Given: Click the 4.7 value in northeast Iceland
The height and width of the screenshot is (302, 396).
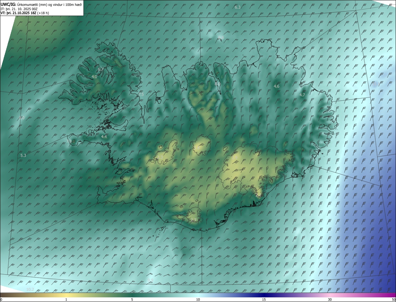Looking at the screenshot, I should click(303, 95).
